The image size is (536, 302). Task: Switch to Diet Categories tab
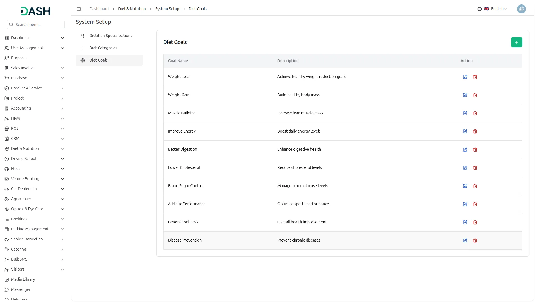[103, 48]
